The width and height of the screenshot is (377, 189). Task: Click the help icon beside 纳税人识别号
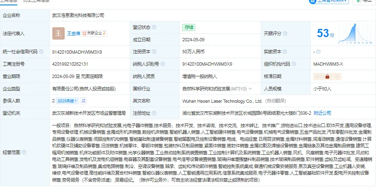coord(163,64)
